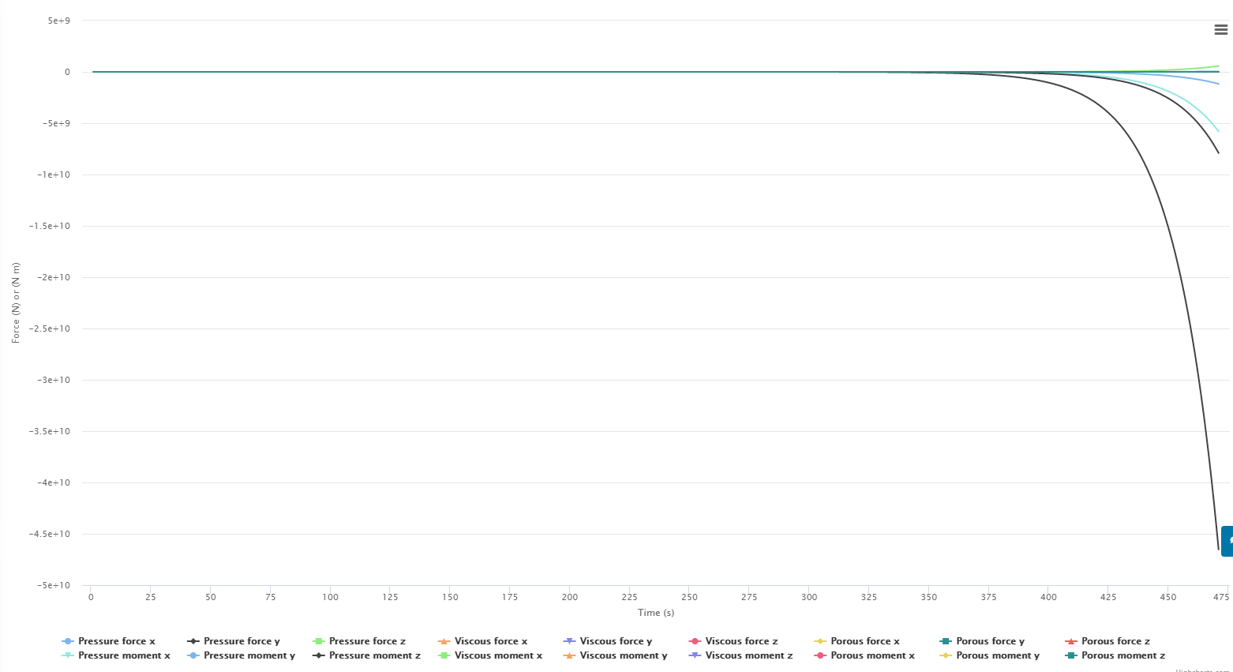Click the Pressure moment x legend marker
Viewport: 1233px width, 672px height.
pyautogui.click(x=68, y=655)
